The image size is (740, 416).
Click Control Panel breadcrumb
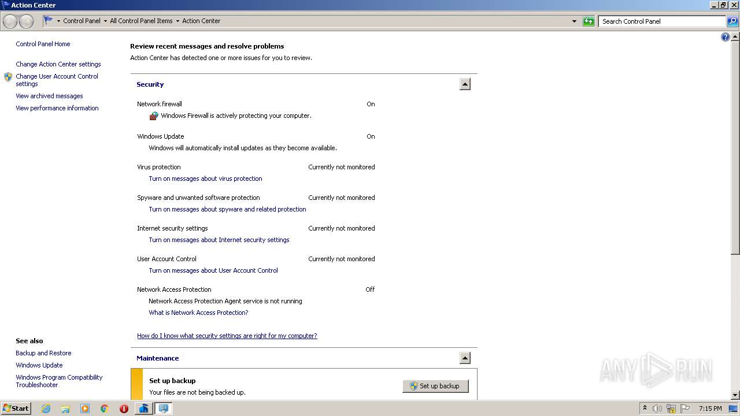click(x=82, y=21)
